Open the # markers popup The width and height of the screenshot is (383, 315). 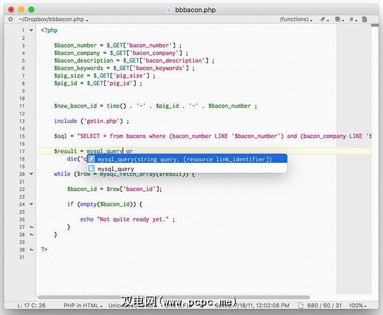click(x=353, y=19)
